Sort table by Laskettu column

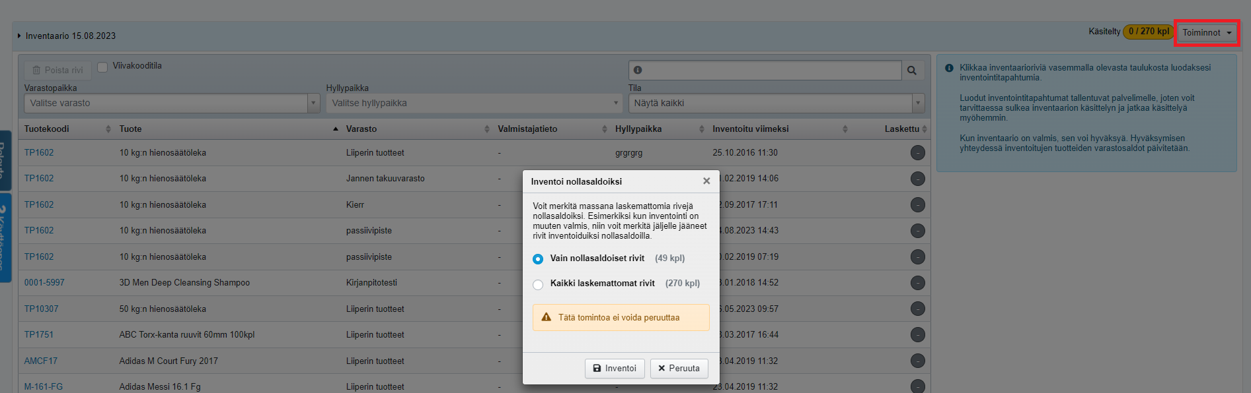pyautogui.click(x=924, y=129)
